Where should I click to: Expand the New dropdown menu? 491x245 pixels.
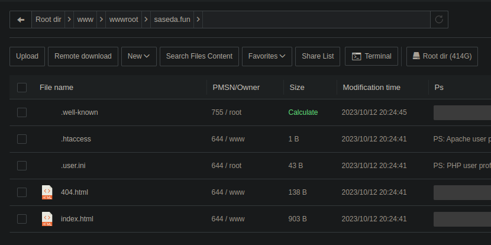(138, 56)
